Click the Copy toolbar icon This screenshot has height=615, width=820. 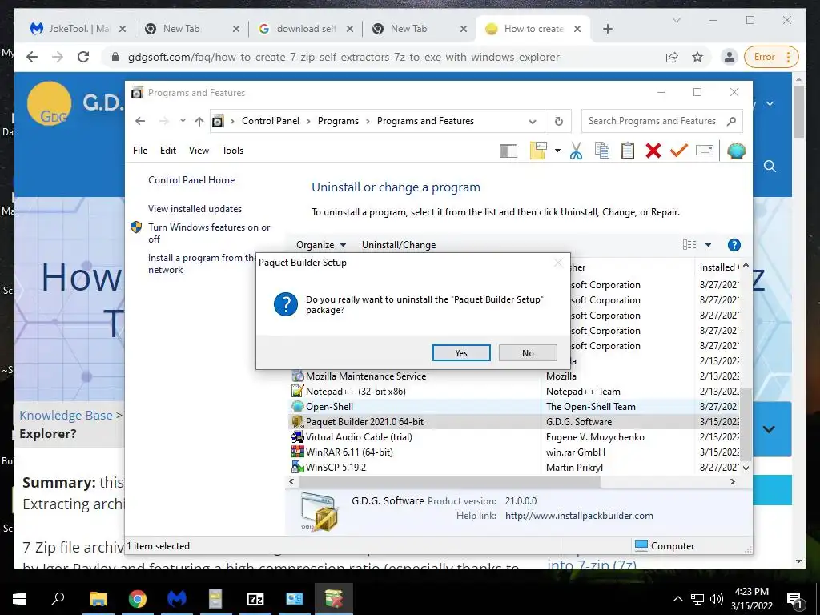coord(602,151)
